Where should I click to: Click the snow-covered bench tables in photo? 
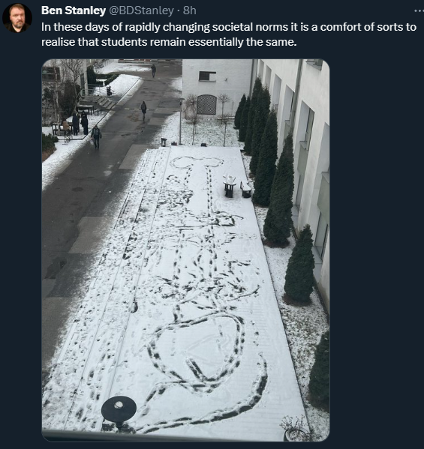pyautogui.click(x=237, y=187)
